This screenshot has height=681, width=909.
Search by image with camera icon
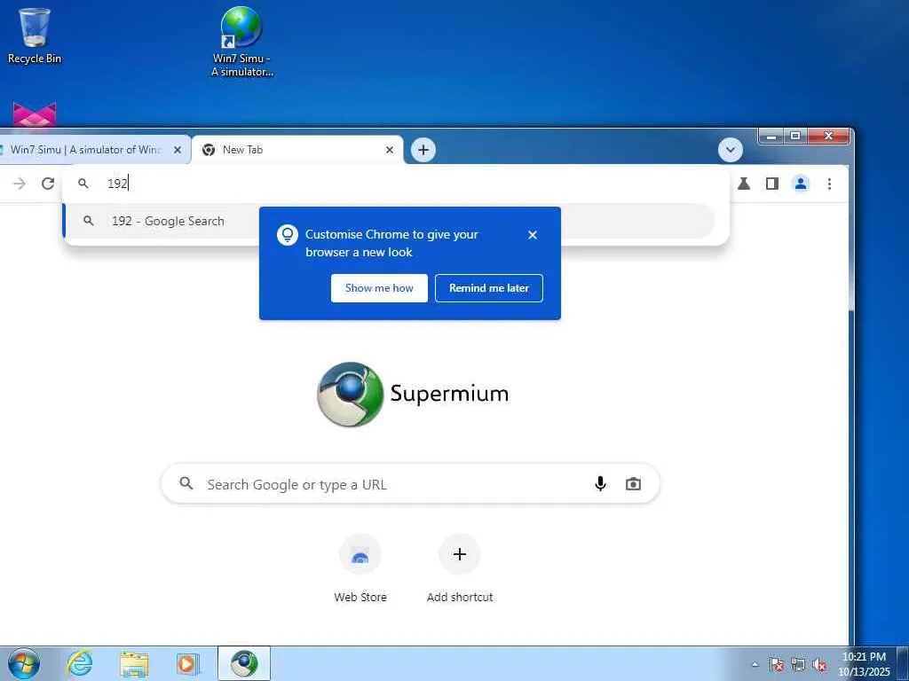(x=633, y=483)
